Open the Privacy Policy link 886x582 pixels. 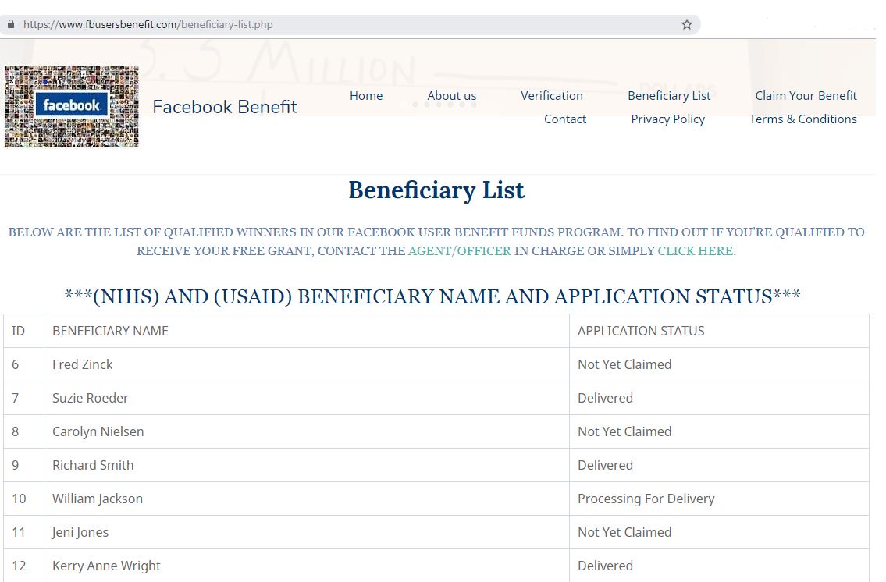[668, 119]
